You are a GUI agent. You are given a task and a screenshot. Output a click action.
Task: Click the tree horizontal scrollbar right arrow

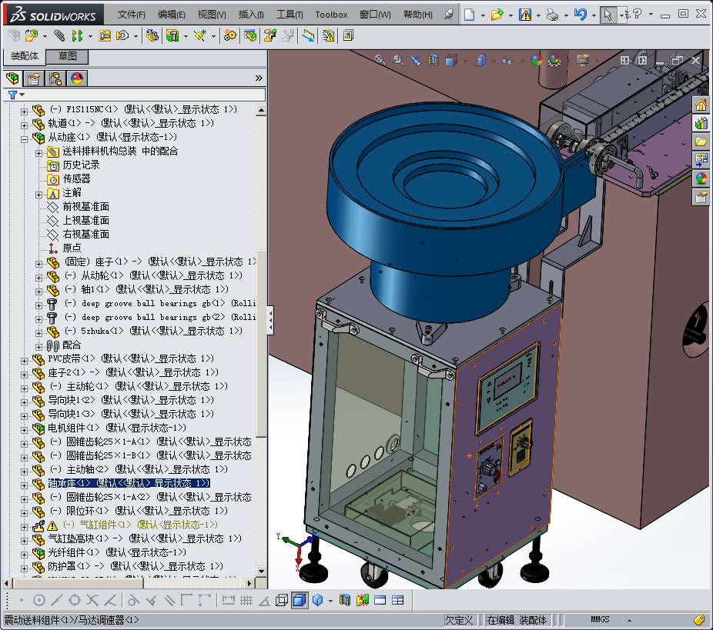[249, 583]
